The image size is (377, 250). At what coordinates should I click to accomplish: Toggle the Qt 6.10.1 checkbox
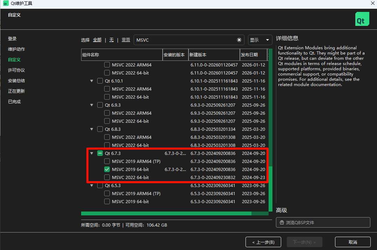[100, 81]
